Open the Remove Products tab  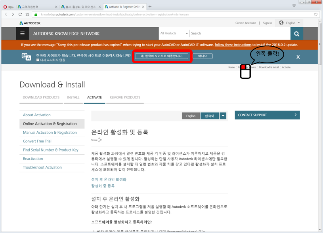pyautogui.click(x=125, y=97)
